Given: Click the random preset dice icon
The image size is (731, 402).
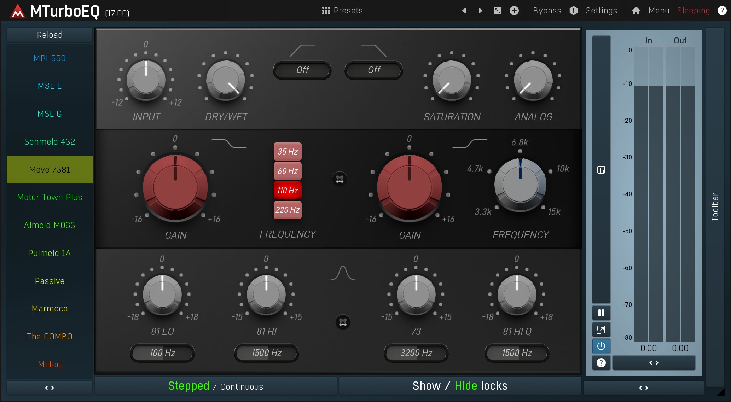Looking at the screenshot, I should coord(497,11).
